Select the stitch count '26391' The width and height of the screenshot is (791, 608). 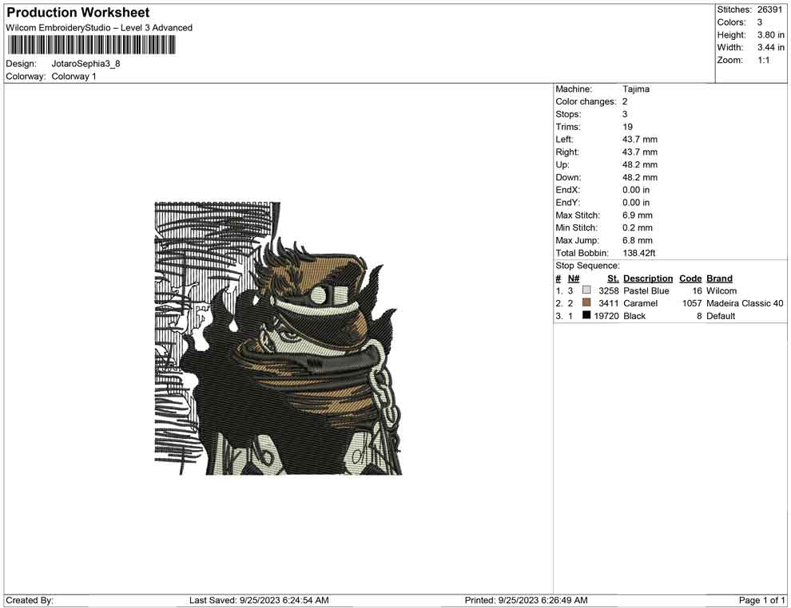(x=770, y=10)
